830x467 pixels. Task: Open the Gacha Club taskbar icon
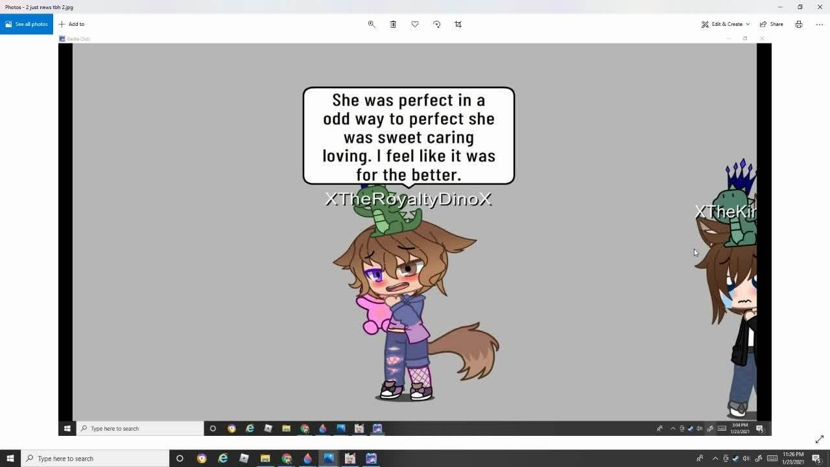click(371, 459)
